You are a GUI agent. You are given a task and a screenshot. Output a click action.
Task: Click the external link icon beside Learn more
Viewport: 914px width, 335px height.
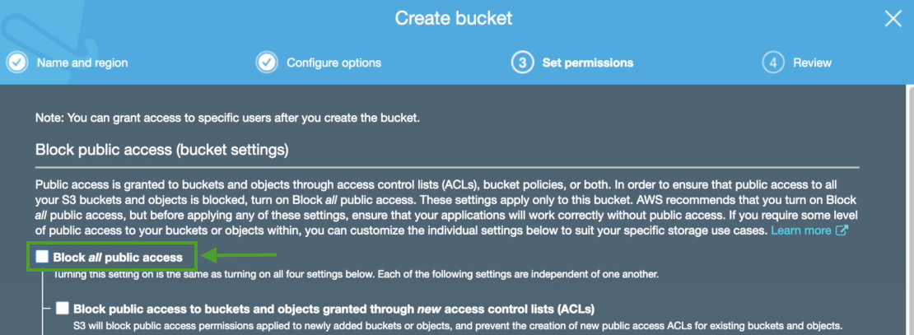pos(842,230)
